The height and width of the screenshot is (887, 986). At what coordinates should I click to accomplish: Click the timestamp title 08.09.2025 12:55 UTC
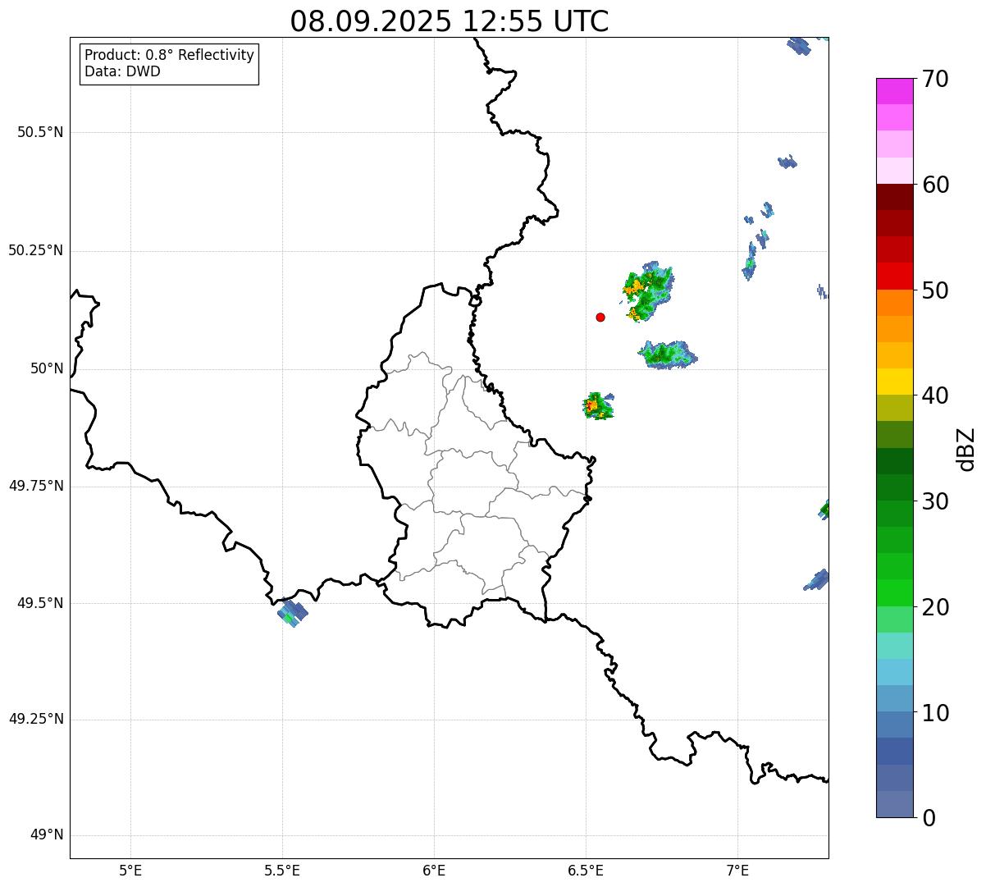click(449, 21)
